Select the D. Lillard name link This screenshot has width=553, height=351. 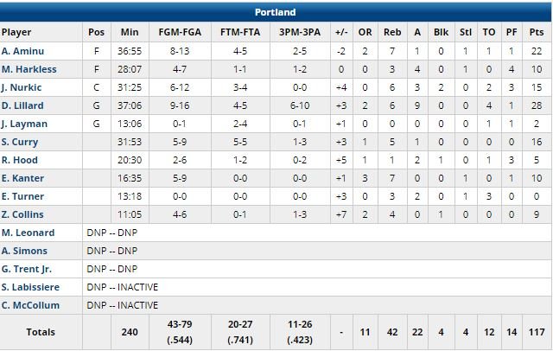coord(22,105)
